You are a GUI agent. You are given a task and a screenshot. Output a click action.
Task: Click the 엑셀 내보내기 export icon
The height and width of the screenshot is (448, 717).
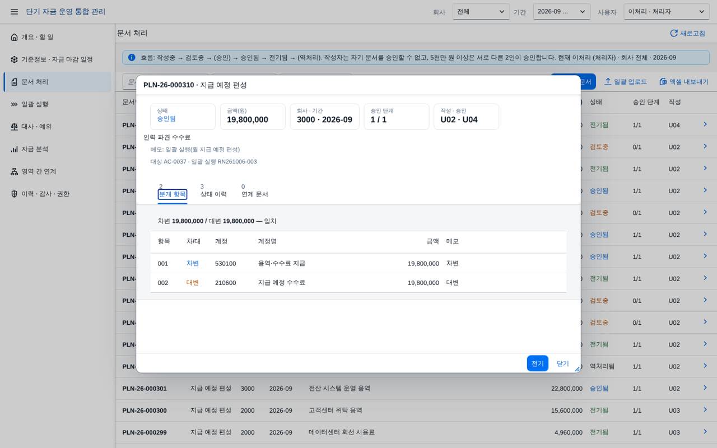click(x=663, y=82)
